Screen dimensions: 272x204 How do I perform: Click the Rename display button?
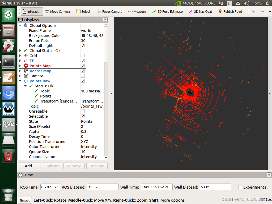coord(97,166)
